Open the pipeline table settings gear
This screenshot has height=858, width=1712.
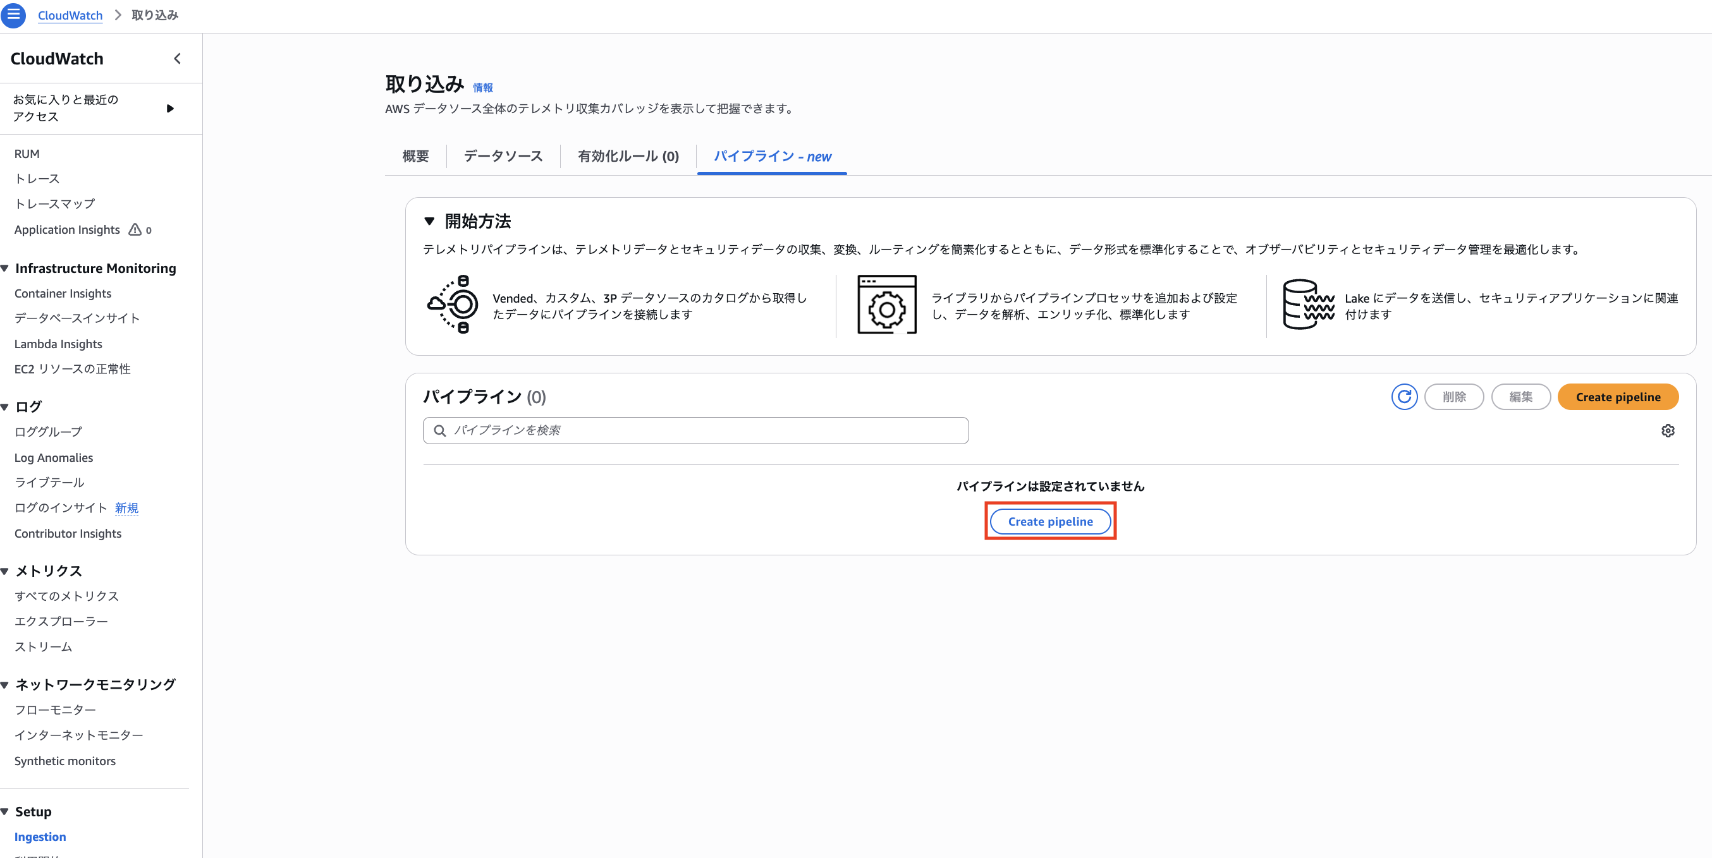click(1669, 430)
